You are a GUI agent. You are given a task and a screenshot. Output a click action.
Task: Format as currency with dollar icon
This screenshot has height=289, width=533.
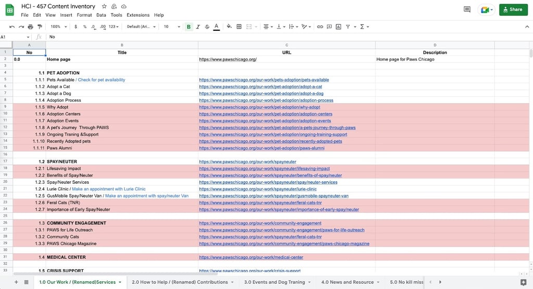coord(75,27)
